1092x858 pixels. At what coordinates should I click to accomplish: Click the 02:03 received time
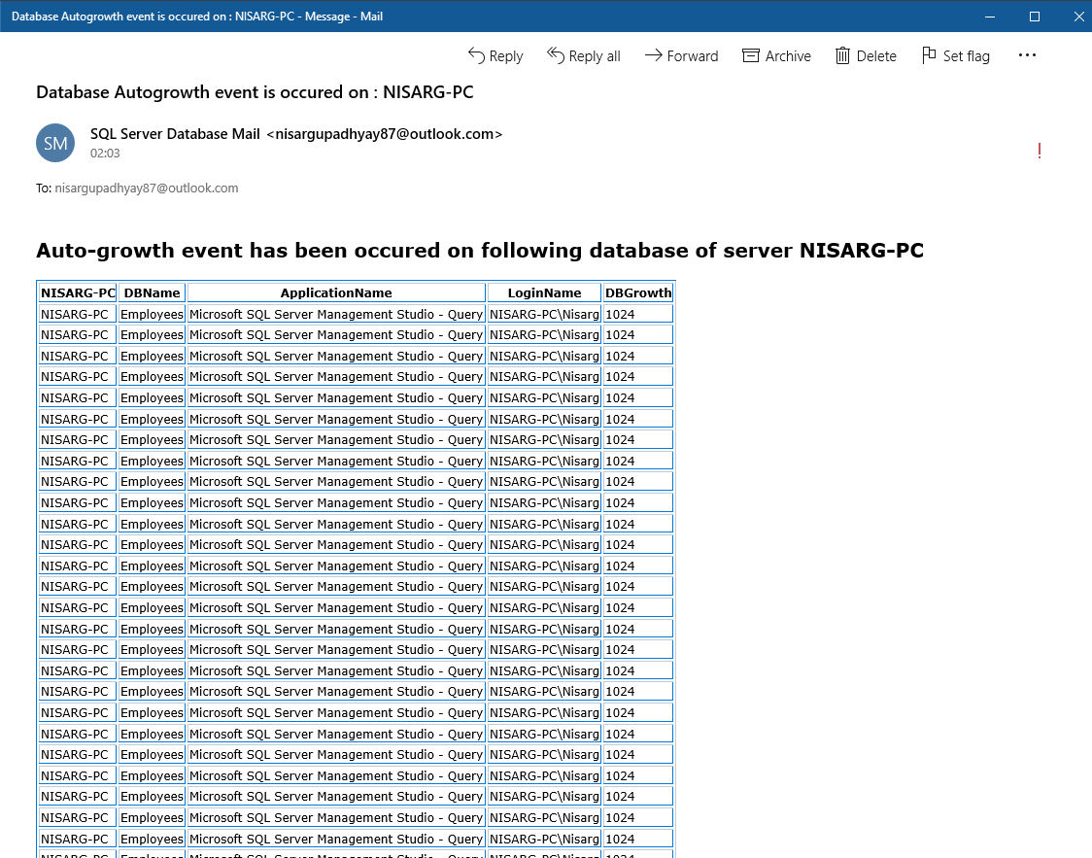[105, 154]
